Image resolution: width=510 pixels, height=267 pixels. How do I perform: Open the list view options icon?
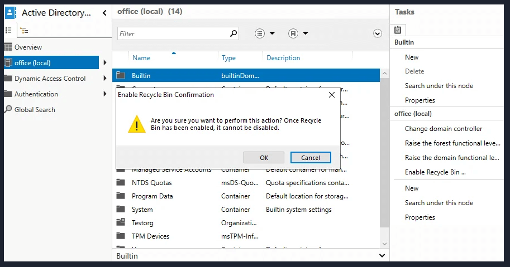pyautogui.click(x=260, y=33)
